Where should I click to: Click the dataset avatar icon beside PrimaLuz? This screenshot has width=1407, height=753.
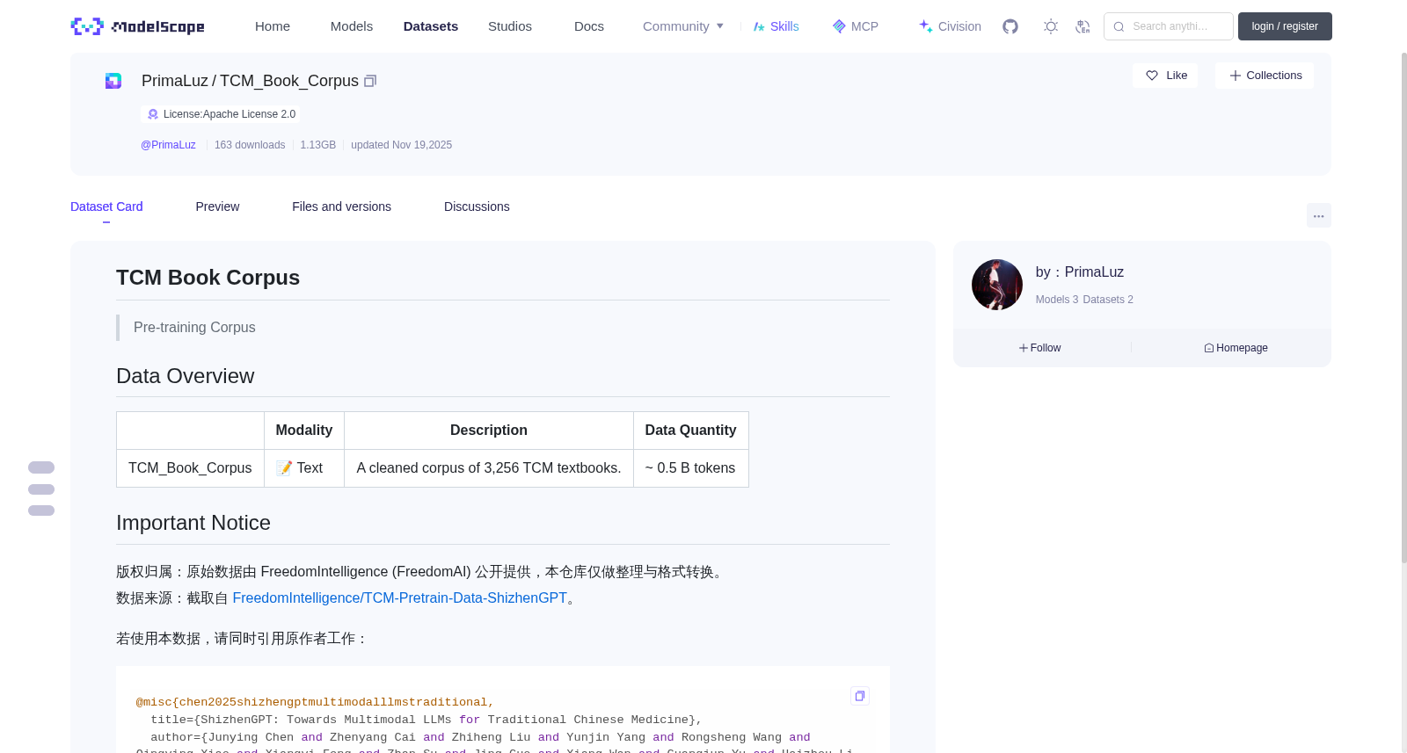(113, 81)
